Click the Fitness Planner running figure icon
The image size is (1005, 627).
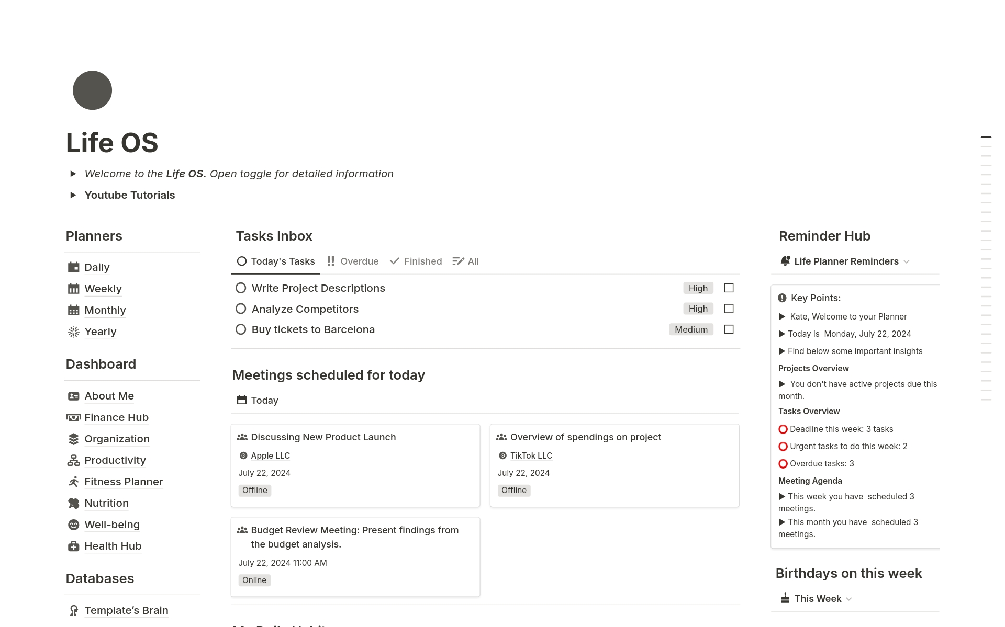[x=74, y=482]
